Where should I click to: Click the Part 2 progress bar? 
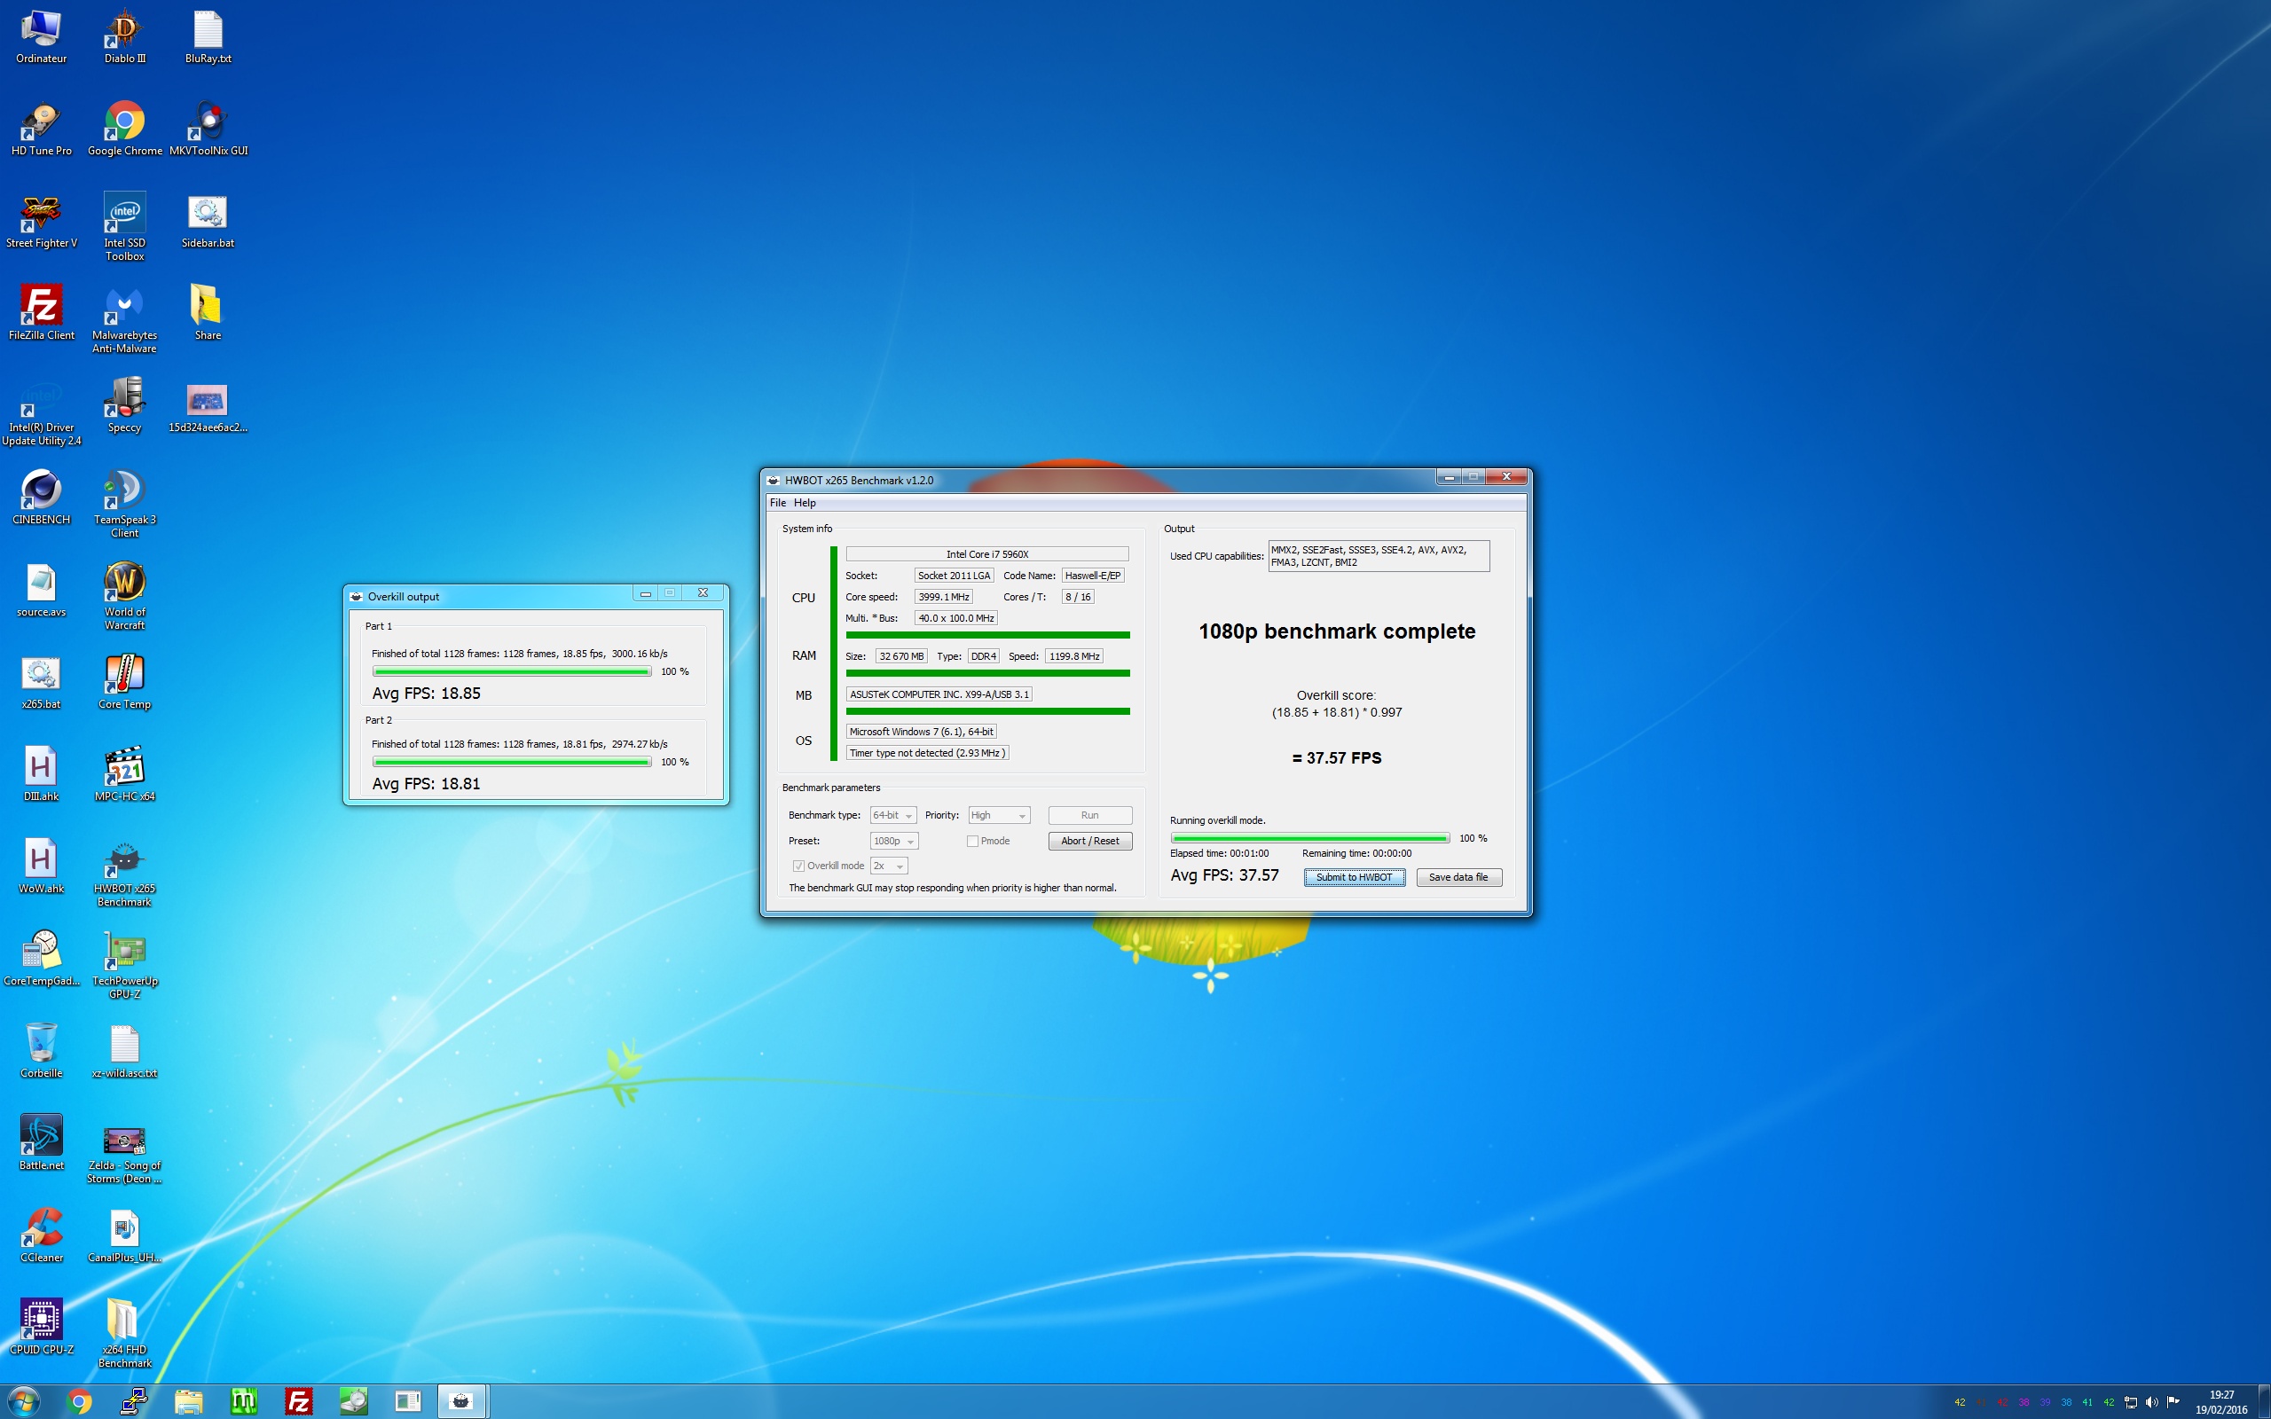tap(512, 762)
